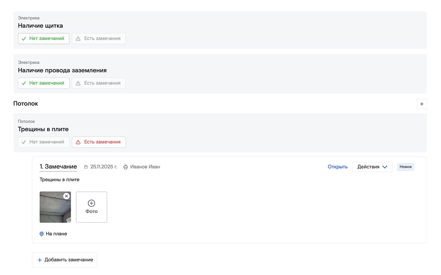Screen dimensions: 441x275
Task: Select Нет замечаний for Наличие щитка
Action: tap(43, 39)
